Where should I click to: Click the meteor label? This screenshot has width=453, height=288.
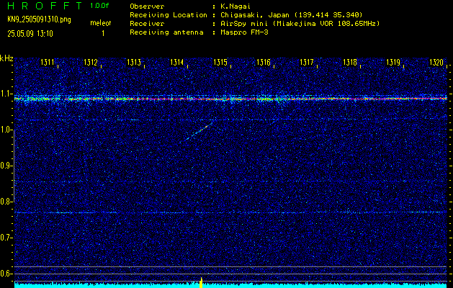[101, 23]
